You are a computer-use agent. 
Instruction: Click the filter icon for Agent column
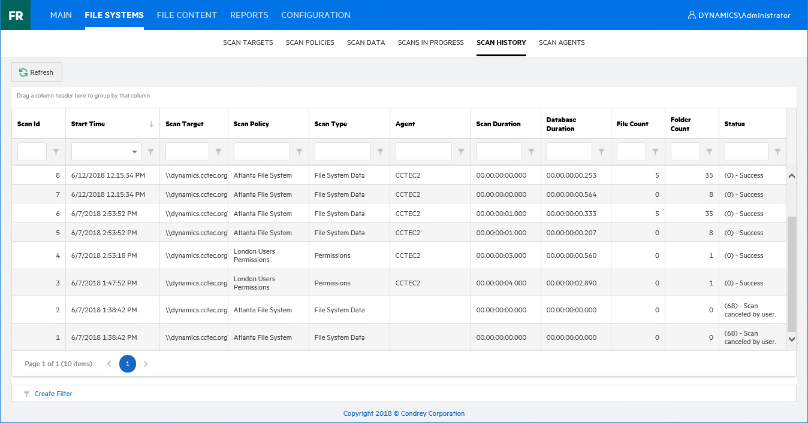point(461,152)
